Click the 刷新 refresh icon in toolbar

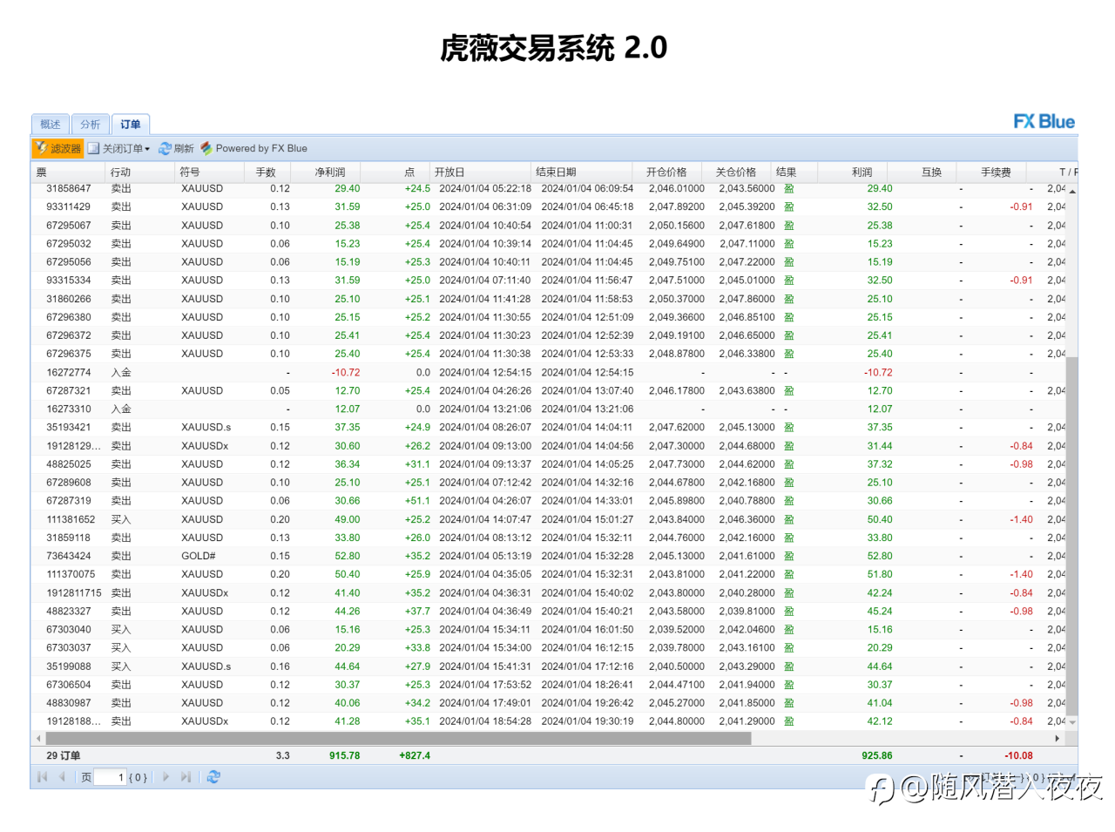pyautogui.click(x=176, y=149)
